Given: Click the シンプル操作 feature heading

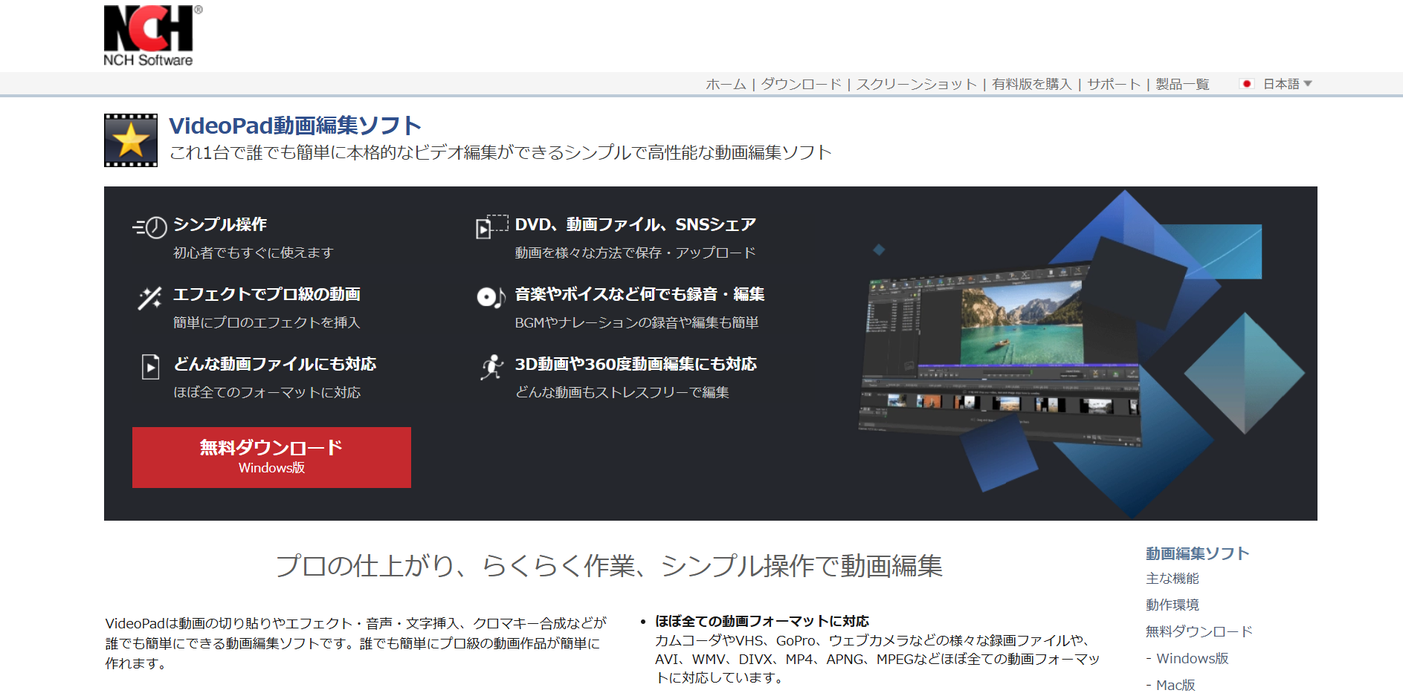Looking at the screenshot, I should 220,224.
